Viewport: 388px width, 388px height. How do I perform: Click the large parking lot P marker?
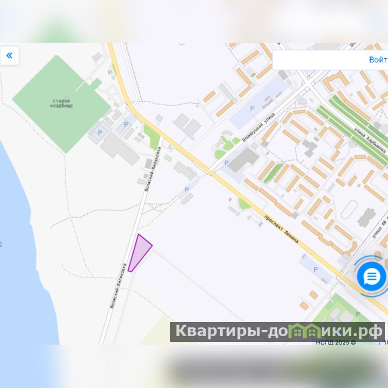(252, 108)
